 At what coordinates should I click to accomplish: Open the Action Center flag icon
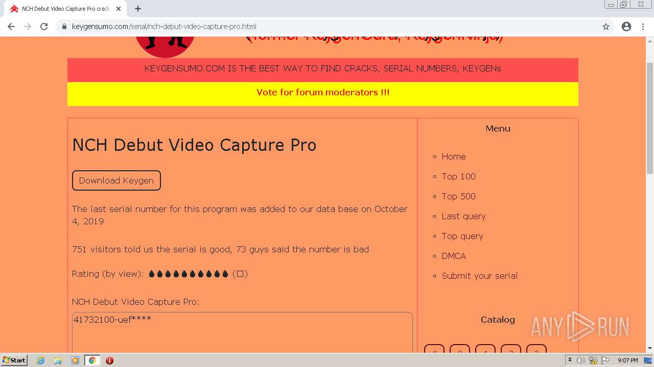(605, 360)
